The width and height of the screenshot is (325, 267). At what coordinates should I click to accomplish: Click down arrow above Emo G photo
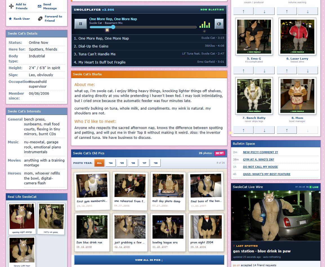264,11
